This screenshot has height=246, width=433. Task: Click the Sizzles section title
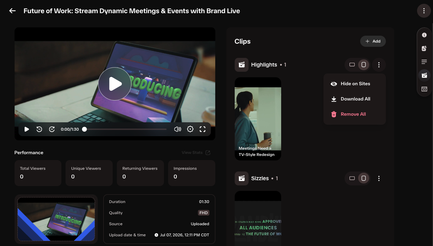(260, 178)
